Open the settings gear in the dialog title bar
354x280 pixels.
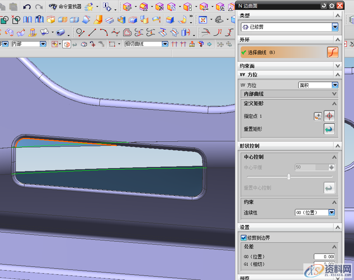point(332,5)
